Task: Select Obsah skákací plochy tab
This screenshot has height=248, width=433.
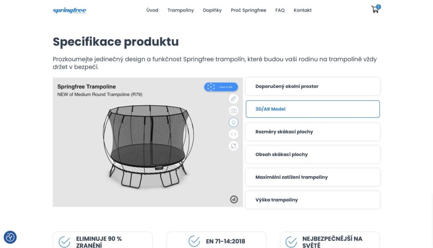Action: tap(312, 154)
